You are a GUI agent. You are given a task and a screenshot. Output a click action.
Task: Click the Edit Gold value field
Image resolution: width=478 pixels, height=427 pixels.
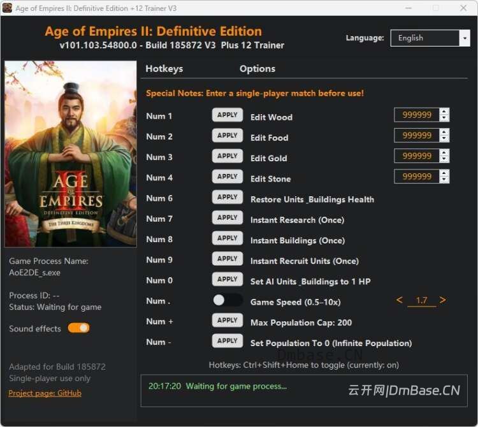click(417, 156)
